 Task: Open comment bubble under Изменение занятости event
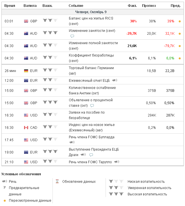point(72,36)
